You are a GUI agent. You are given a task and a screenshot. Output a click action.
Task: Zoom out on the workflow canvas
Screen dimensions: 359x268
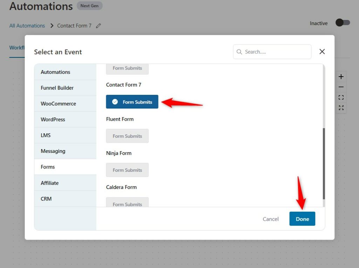coord(341,87)
